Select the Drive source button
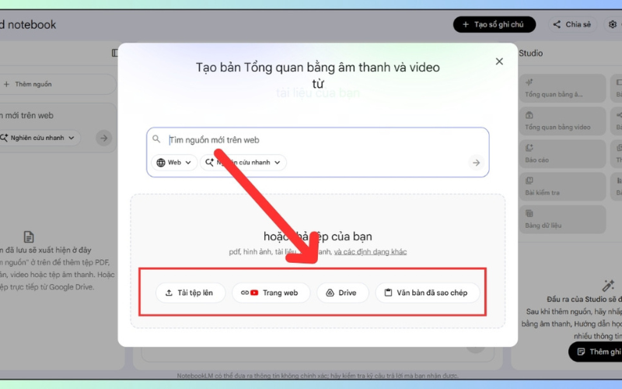Image resolution: width=622 pixels, height=389 pixels. tap(343, 293)
